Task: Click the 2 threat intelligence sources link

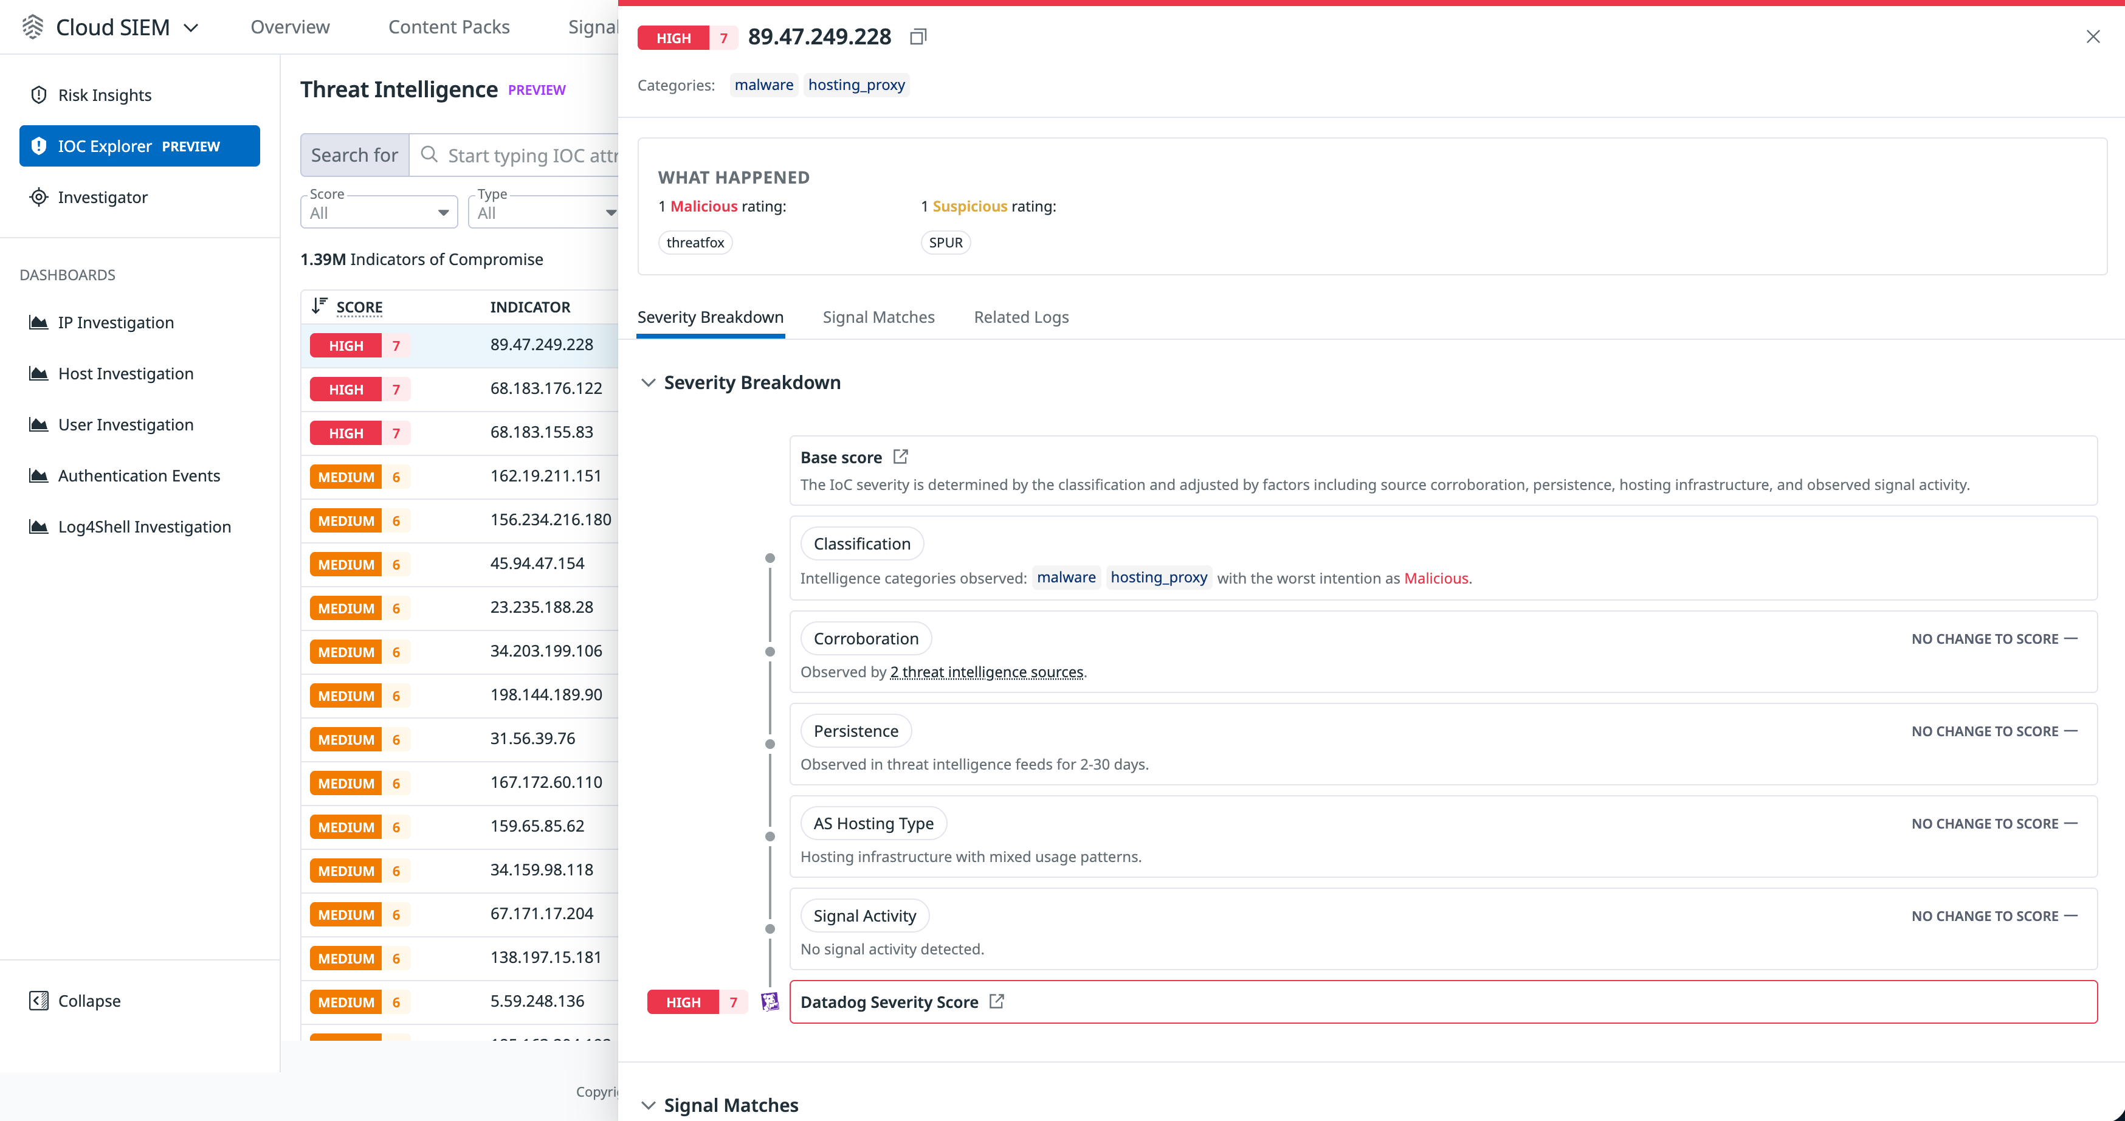Action: 986,672
